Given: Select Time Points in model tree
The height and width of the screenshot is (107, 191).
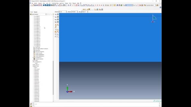Looking at the screenshot, I should tap(38, 47).
